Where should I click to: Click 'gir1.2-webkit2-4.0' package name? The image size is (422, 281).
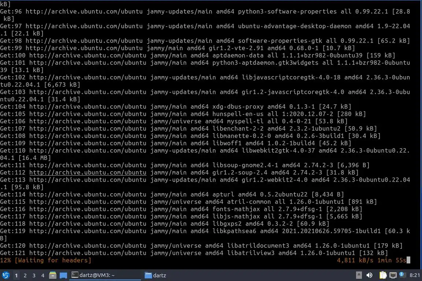(274, 180)
